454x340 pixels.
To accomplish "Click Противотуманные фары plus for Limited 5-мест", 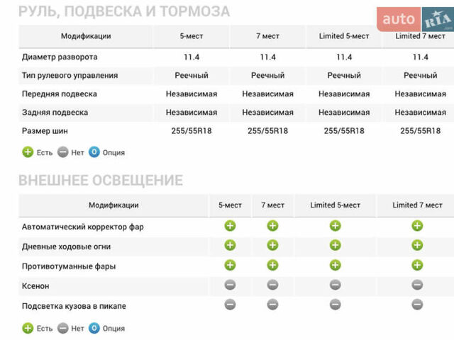I will pyautogui.click(x=336, y=265).
